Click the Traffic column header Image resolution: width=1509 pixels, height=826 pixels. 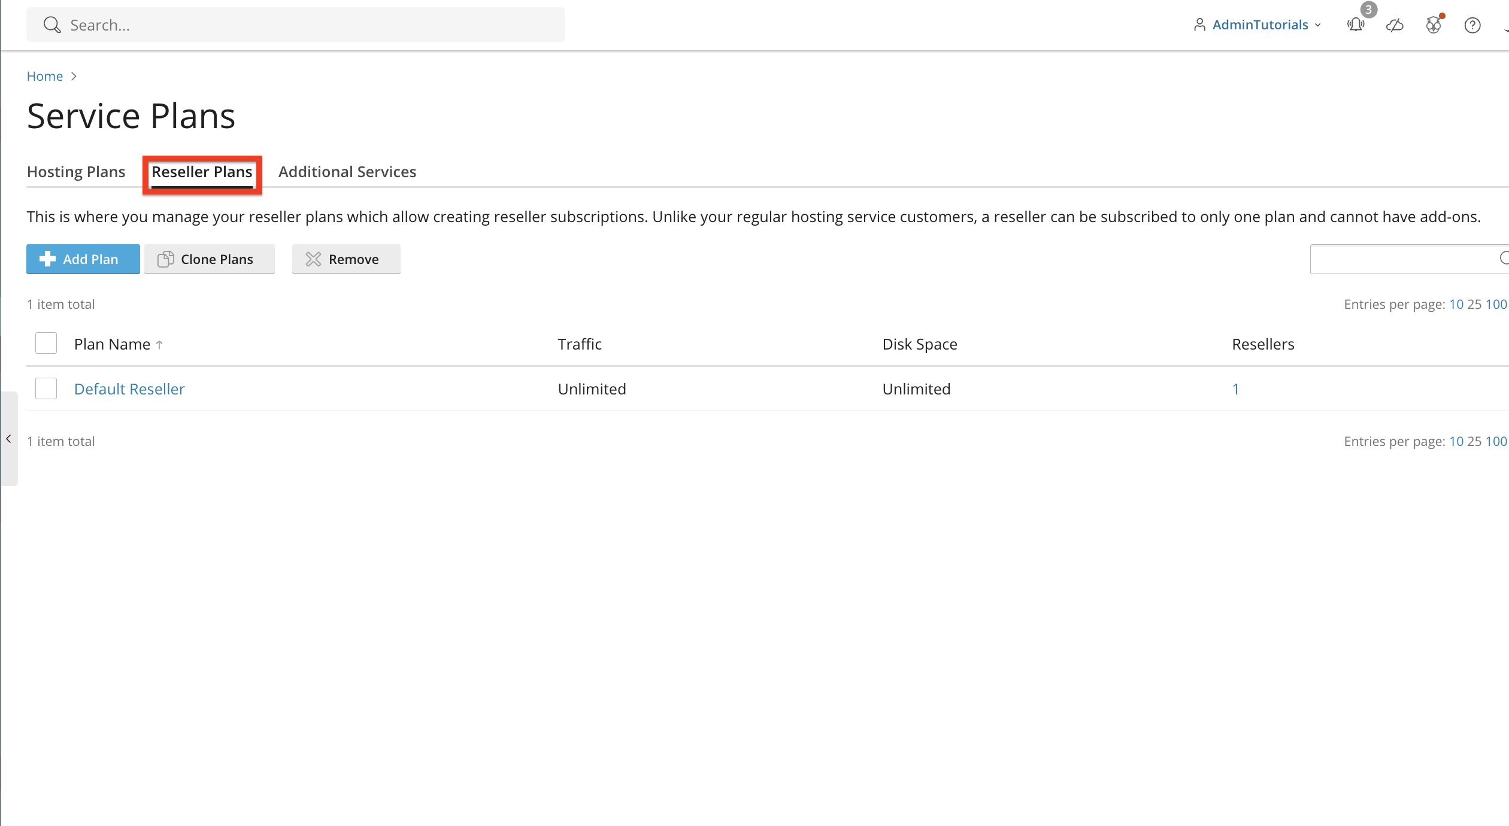[x=580, y=344]
